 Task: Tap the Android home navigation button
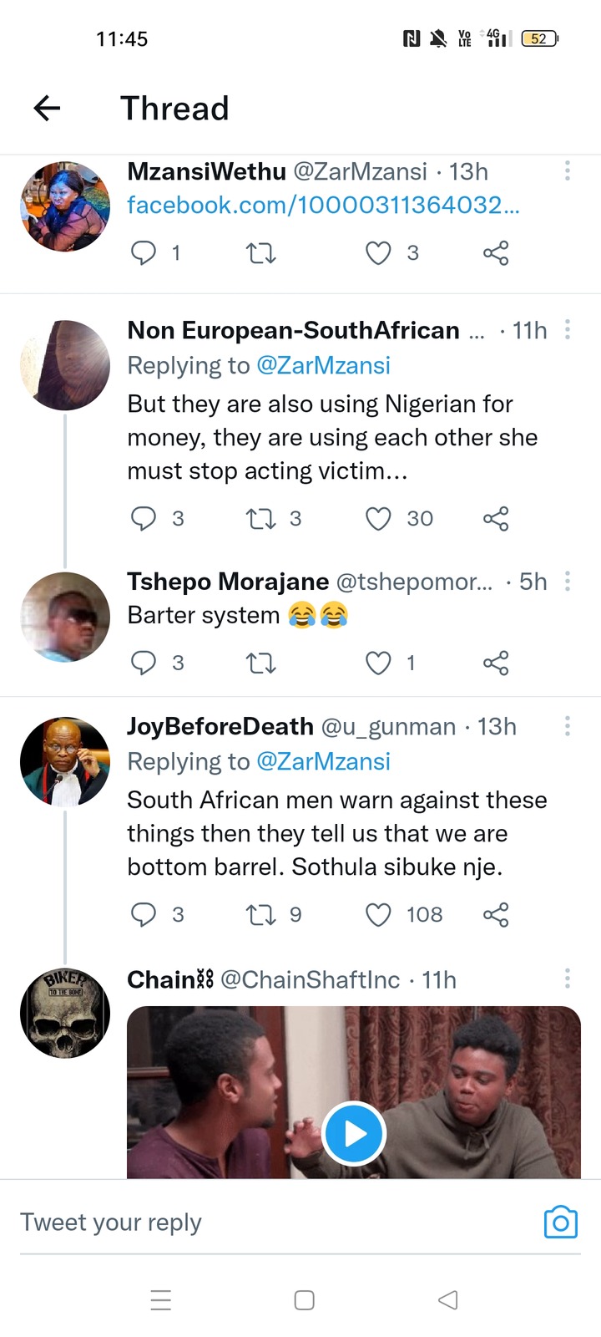coord(305,1300)
